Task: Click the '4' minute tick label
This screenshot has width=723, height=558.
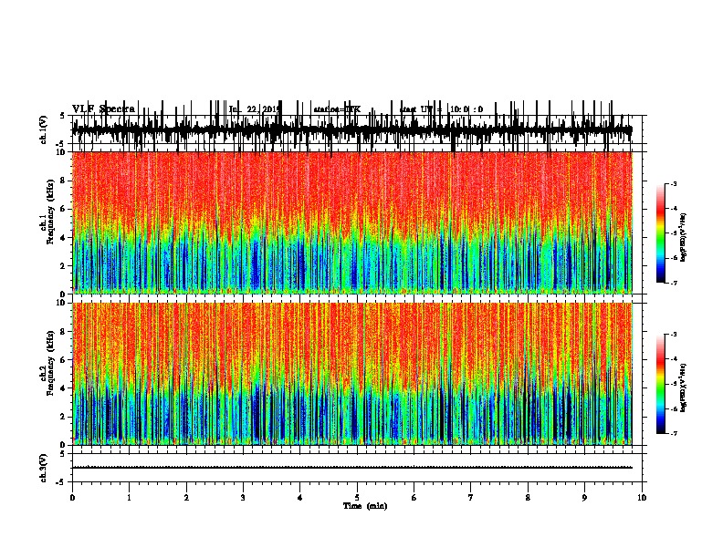Action: 299,498
